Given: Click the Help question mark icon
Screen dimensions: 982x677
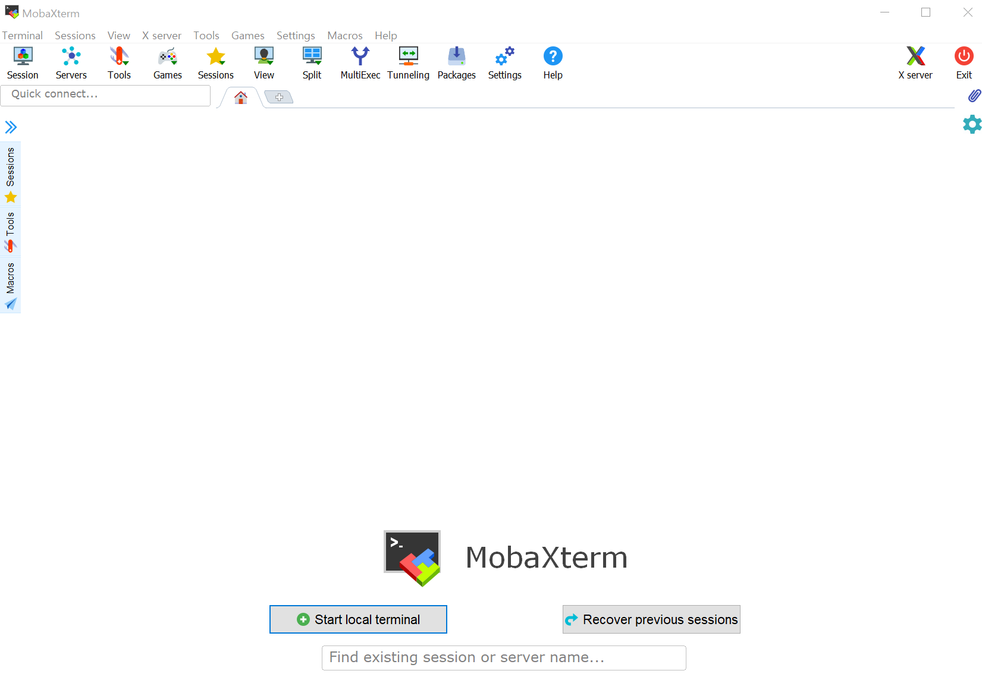Looking at the screenshot, I should point(553,63).
